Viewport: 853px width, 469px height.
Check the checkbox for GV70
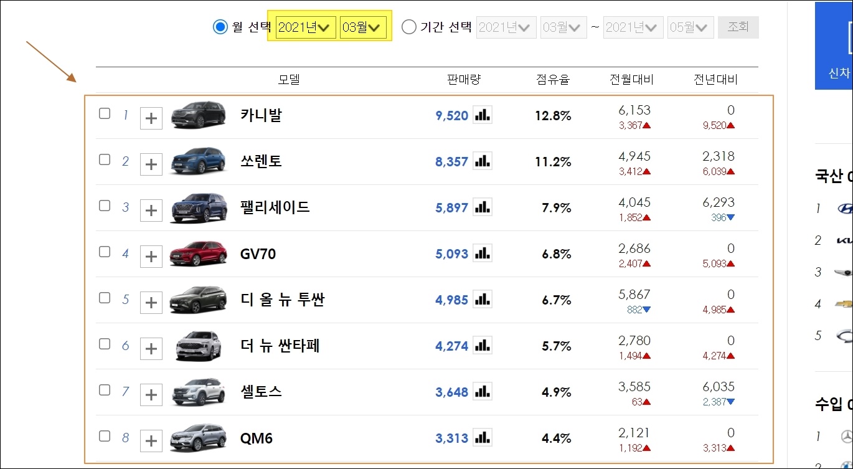[x=105, y=252]
